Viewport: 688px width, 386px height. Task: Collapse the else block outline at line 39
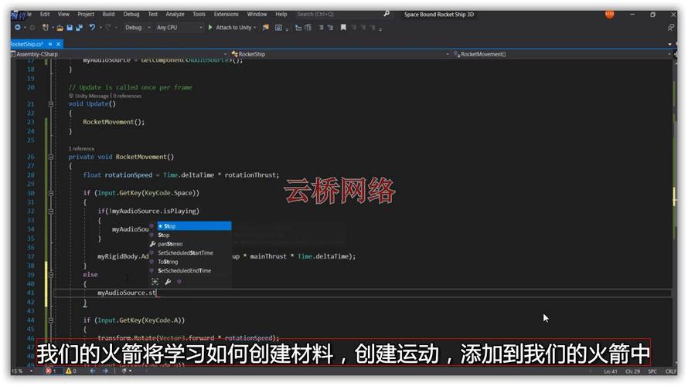coord(52,274)
